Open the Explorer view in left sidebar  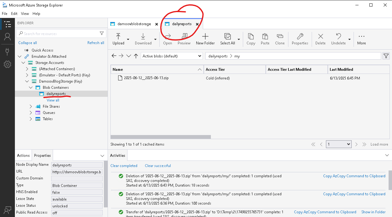point(7,24)
